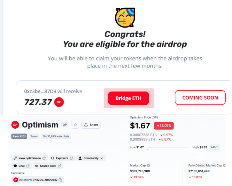The width and height of the screenshot is (232, 186).
Task: Open the www.optimism.io website link
Action: click(30, 158)
